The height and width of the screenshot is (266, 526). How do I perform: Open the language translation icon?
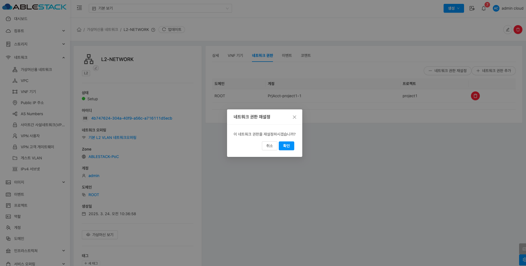pyautogui.click(x=472, y=8)
